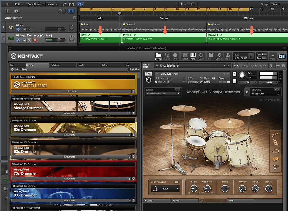The width and height of the screenshot is (288, 211).
Task: Show the Kontakt Info pane
Action: (175, 56)
